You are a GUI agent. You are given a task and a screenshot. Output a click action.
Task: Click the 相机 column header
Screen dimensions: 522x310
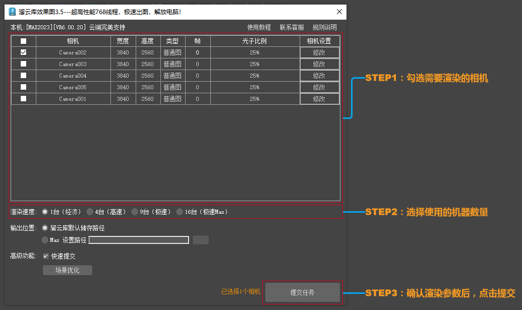tap(73, 41)
